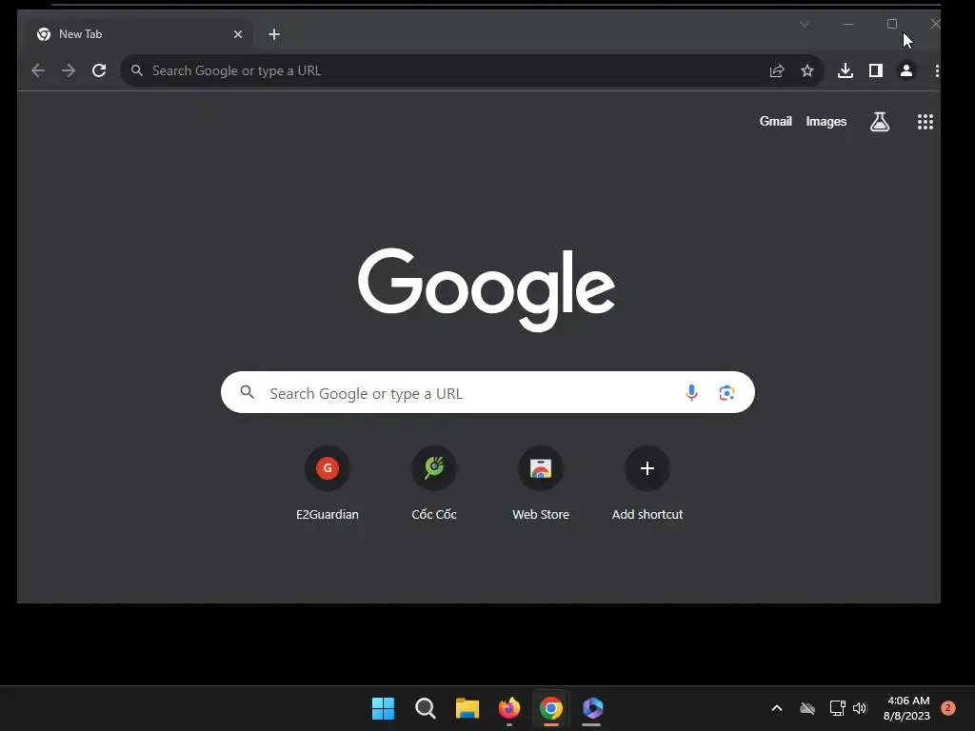Open Chrome downloads icon
975x731 pixels.
846,70
